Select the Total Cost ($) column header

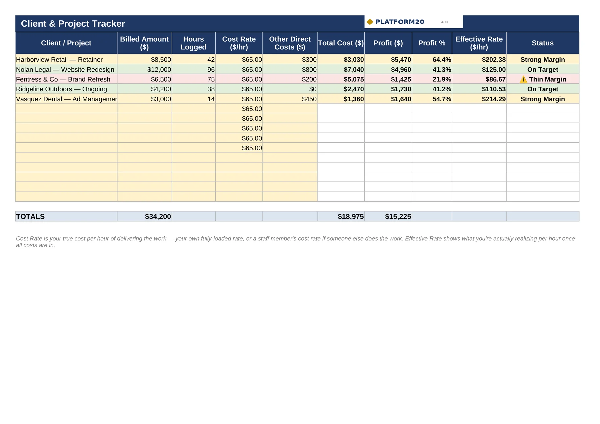point(341,43)
